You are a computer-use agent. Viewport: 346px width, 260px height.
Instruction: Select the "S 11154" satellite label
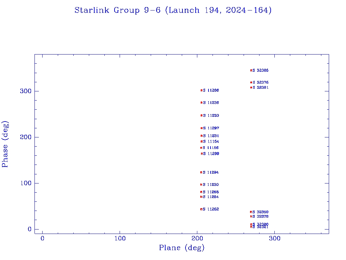point(211,142)
